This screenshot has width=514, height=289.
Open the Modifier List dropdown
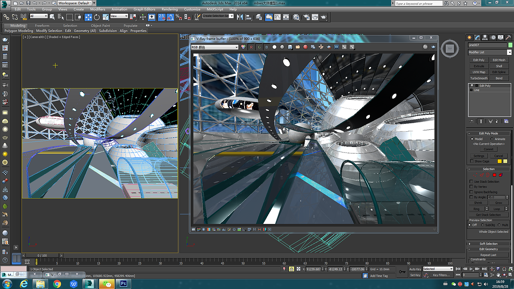(x=490, y=52)
